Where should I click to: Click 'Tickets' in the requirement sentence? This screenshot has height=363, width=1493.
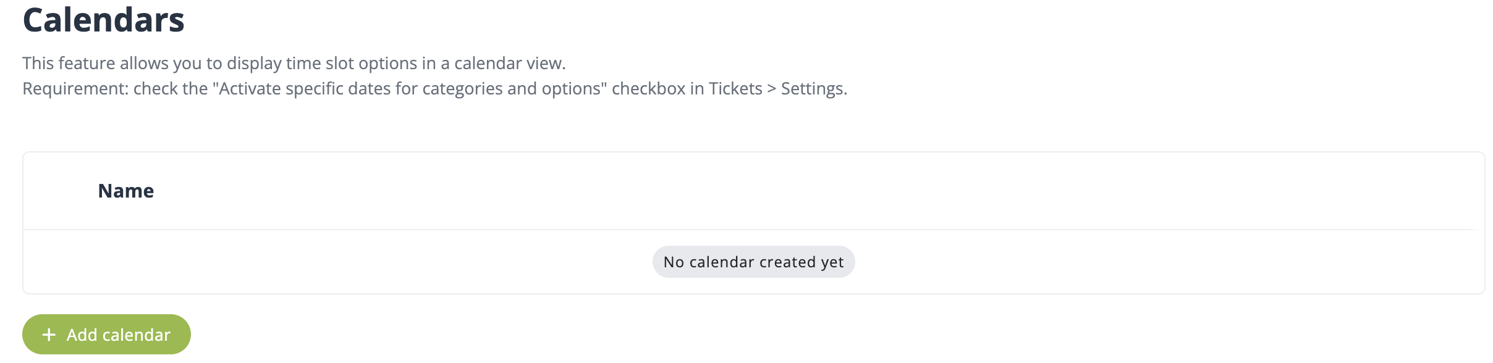735,89
